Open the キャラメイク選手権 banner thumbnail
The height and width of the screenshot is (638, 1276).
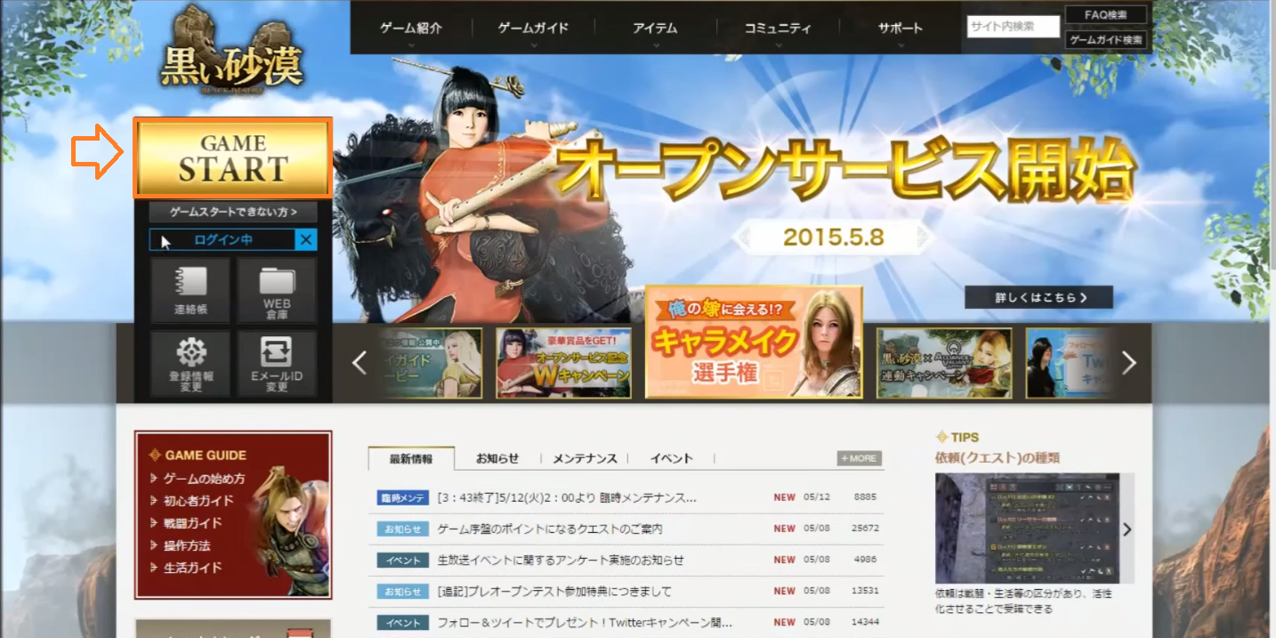click(x=754, y=342)
